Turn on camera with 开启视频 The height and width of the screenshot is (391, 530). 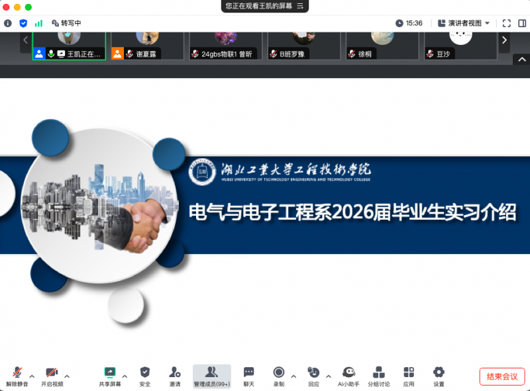tap(52, 376)
